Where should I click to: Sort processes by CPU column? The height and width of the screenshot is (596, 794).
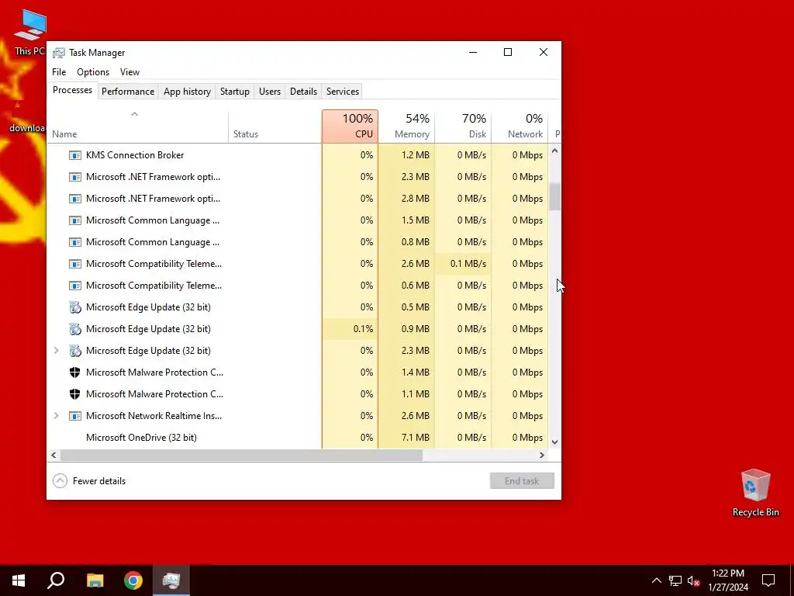point(350,126)
